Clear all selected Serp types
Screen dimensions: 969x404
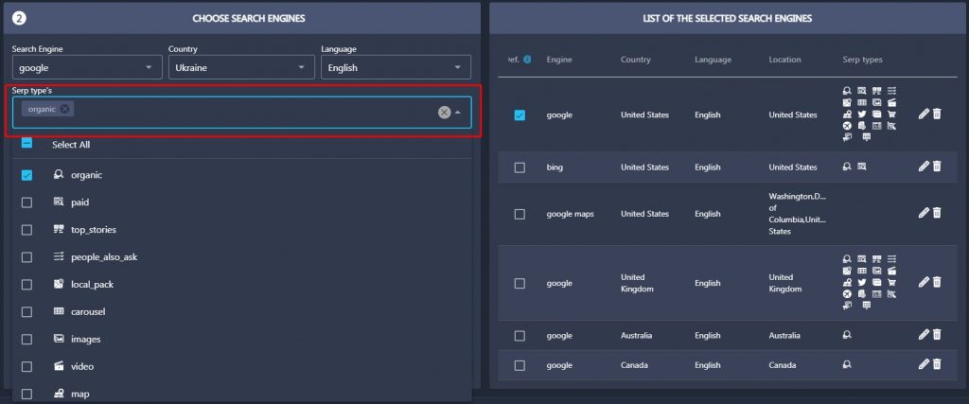(445, 113)
